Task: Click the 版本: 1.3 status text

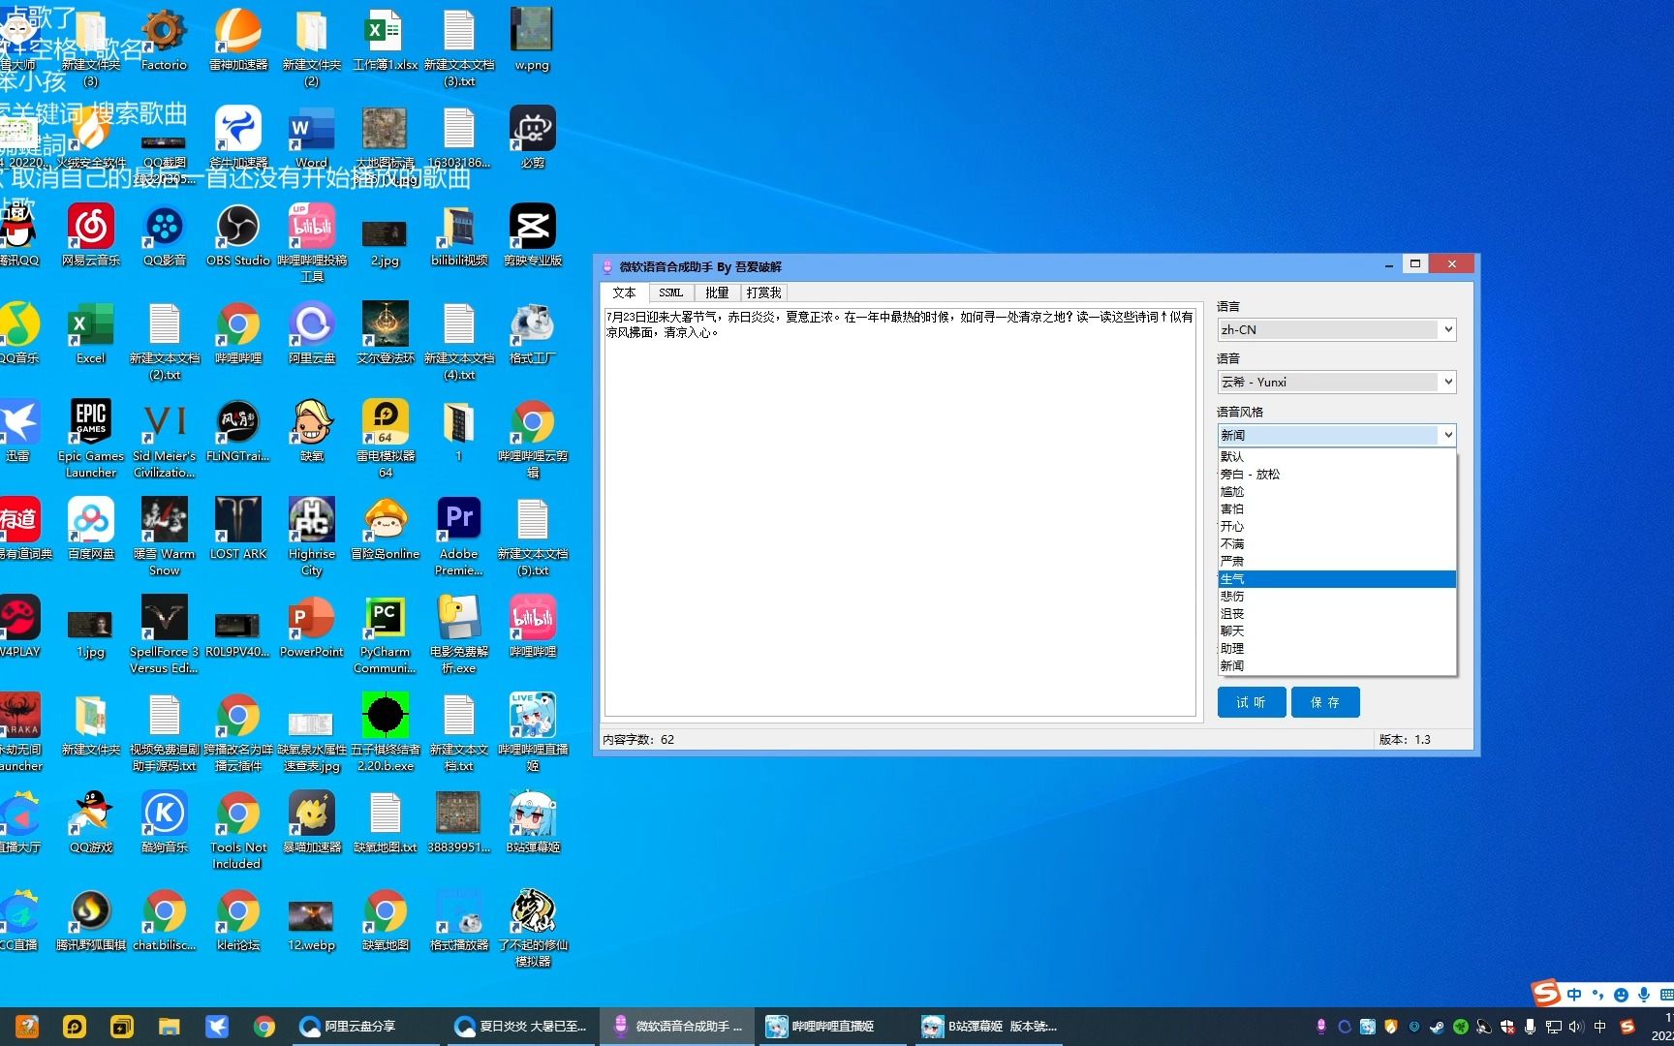Action: (x=1405, y=739)
